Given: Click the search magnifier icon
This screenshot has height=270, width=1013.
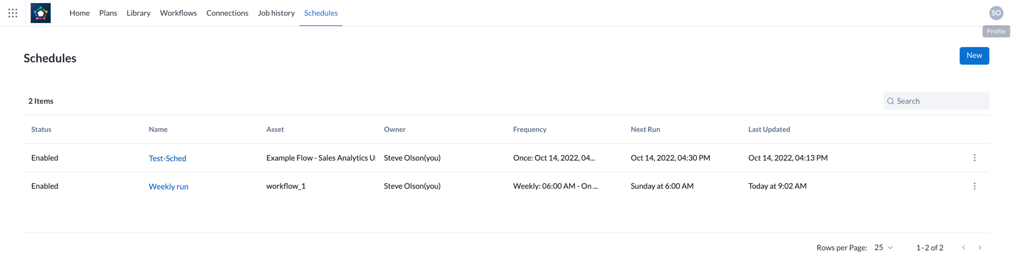Looking at the screenshot, I should coord(891,101).
